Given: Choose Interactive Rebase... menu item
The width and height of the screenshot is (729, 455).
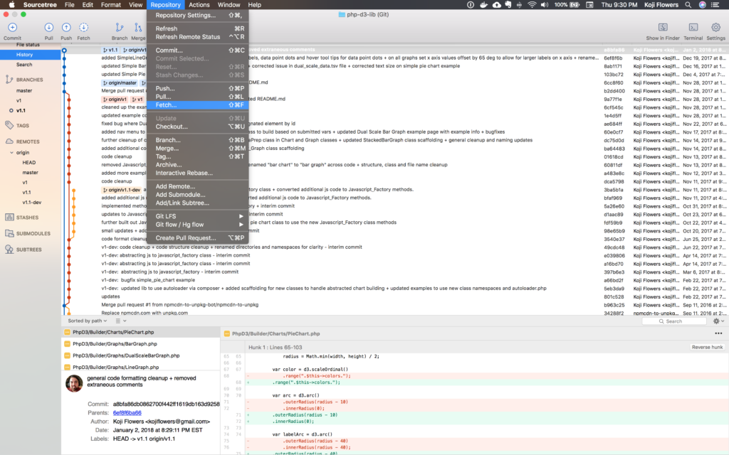Looking at the screenshot, I should pyautogui.click(x=198, y=173).
